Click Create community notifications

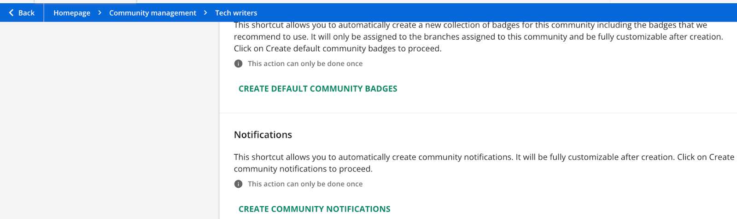[314, 209]
